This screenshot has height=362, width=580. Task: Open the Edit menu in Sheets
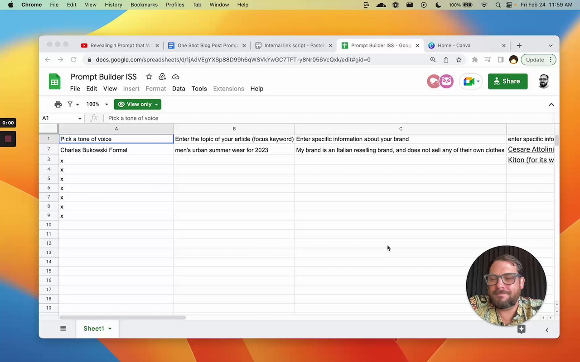(x=92, y=89)
